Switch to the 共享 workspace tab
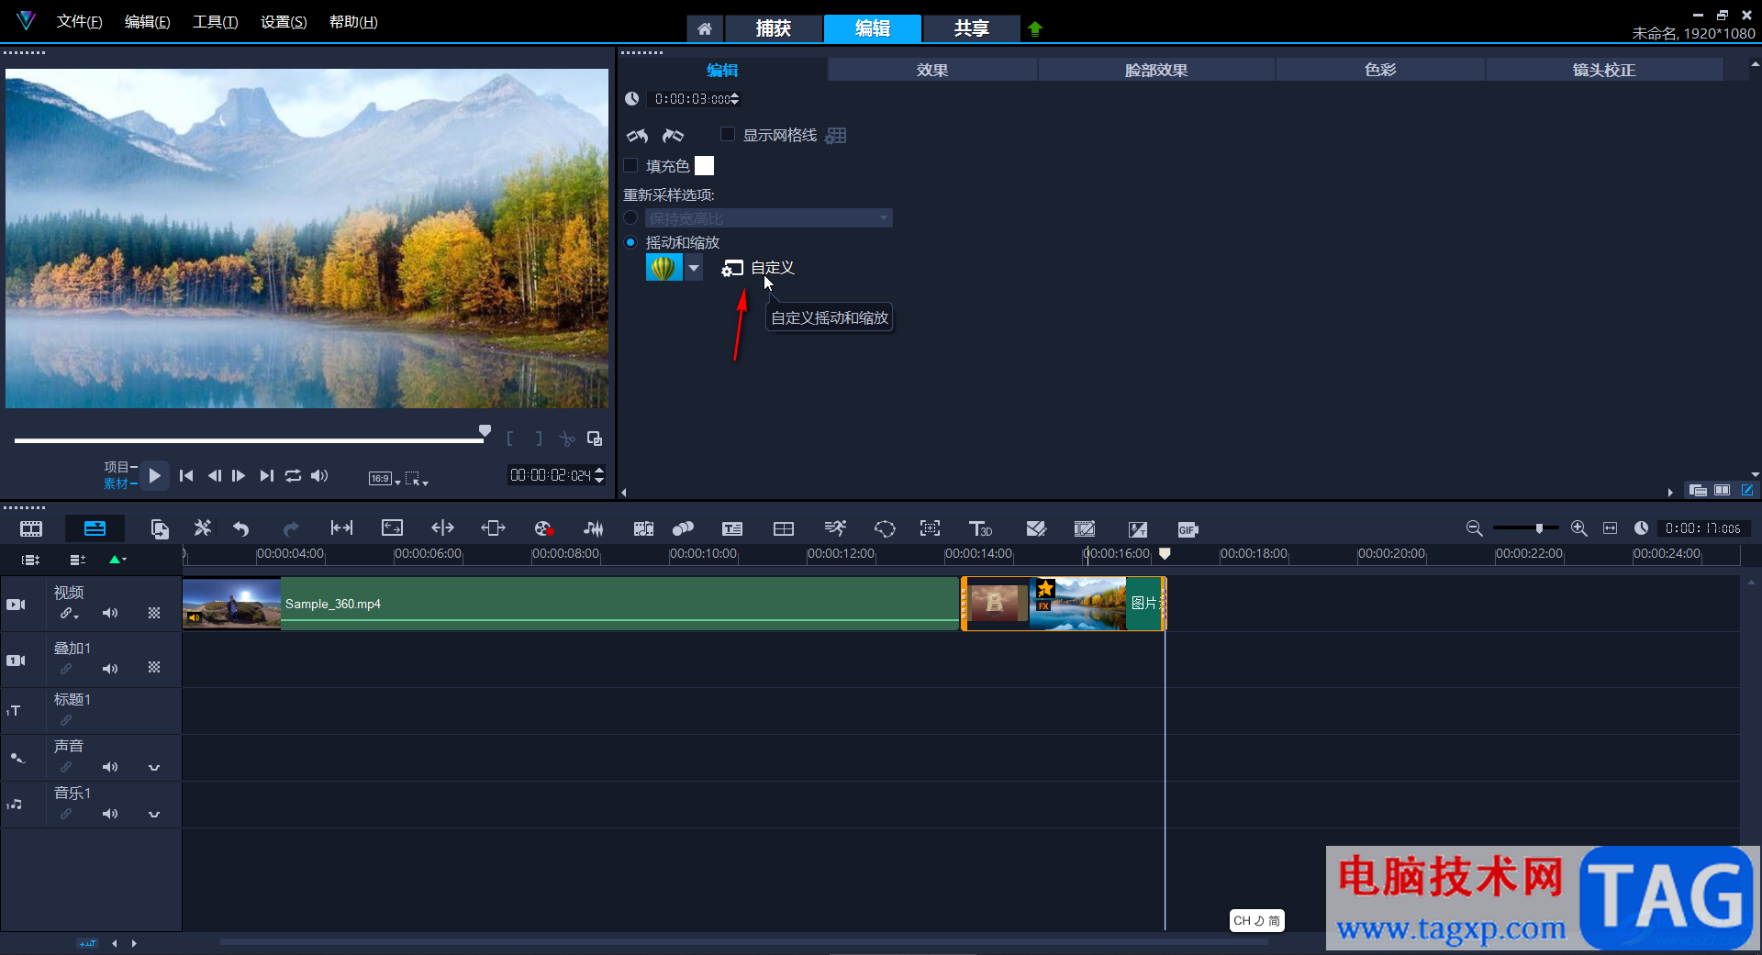This screenshot has height=955, width=1762. pos(971,28)
